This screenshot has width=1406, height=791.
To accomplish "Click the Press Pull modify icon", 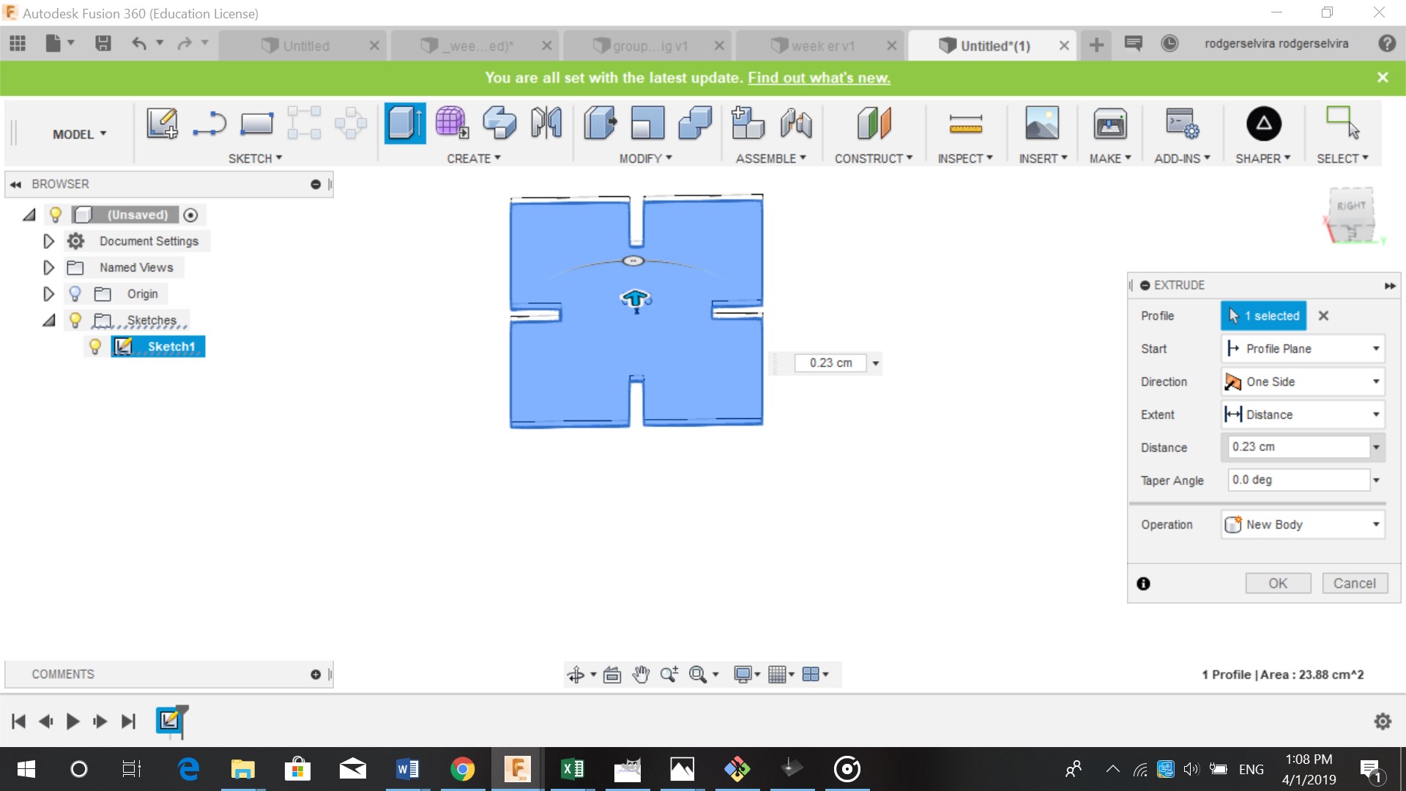I will (x=600, y=123).
